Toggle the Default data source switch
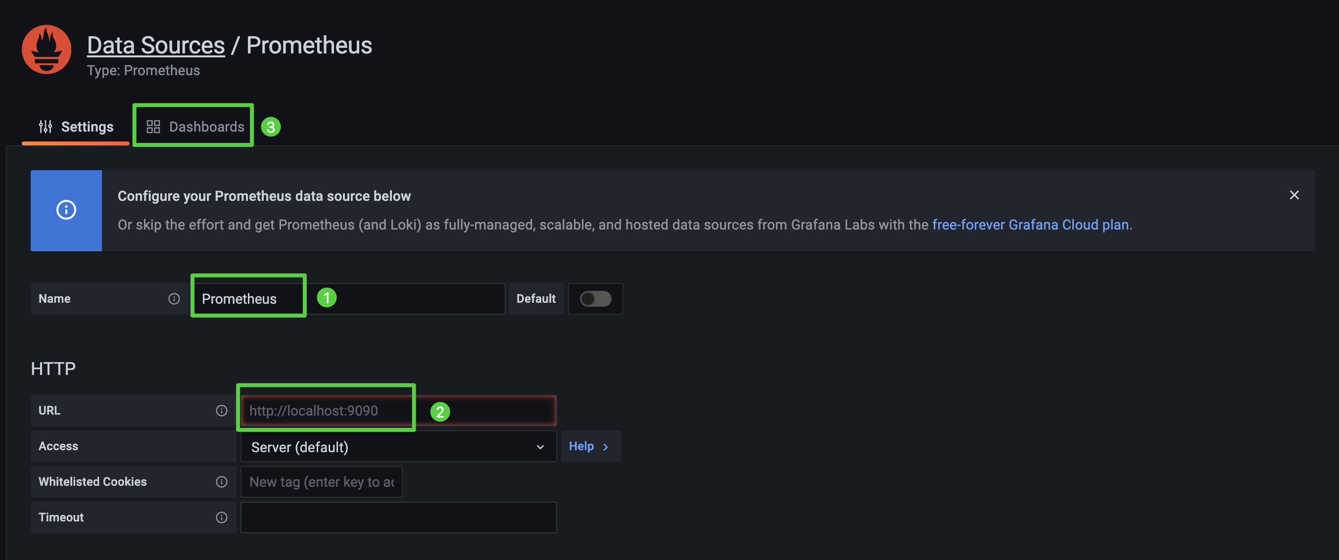The width and height of the screenshot is (1339, 560). click(x=595, y=299)
